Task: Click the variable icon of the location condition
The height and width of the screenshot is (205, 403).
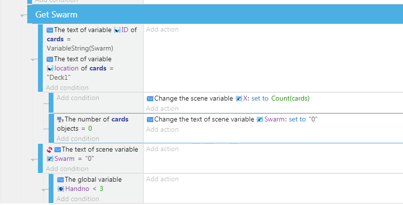Action: (50, 59)
